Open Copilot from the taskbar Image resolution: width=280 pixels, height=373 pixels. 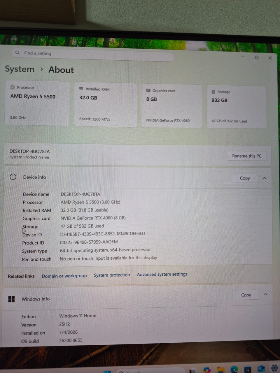(207, 370)
